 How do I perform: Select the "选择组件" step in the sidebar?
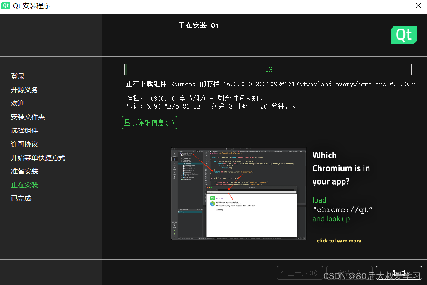(x=24, y=130)
